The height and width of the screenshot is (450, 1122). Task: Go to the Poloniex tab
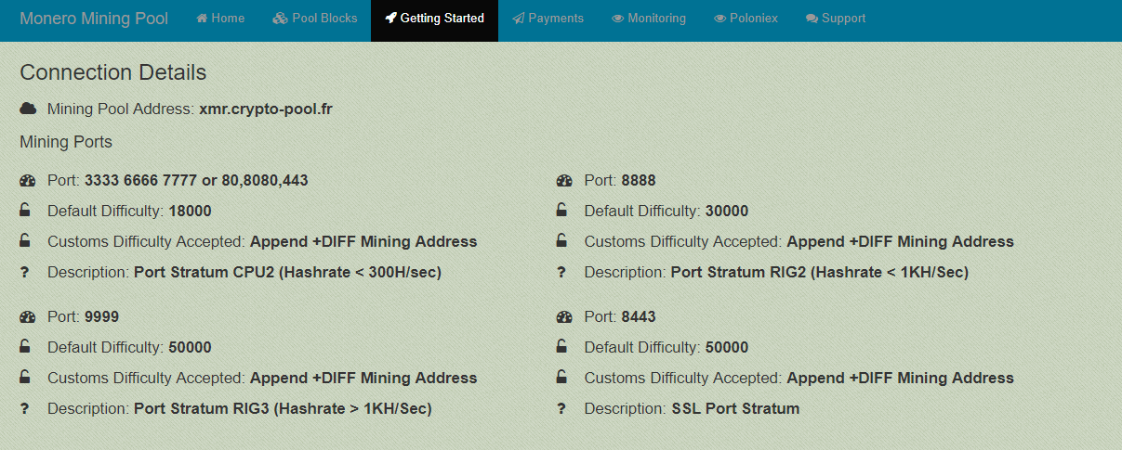[x=746, y=19]
